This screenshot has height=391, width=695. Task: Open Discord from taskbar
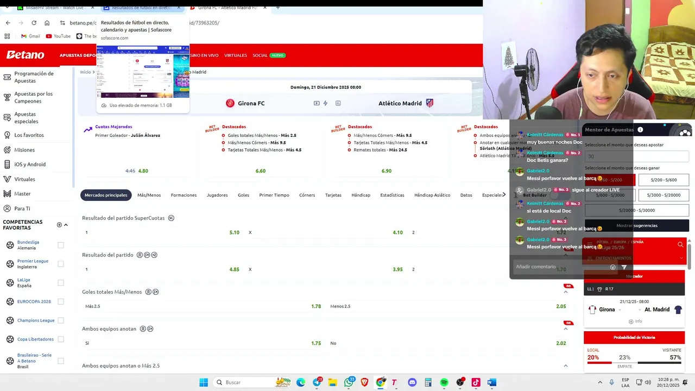click(x=412, y=382)
